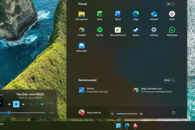Open the recommended airtable.com link
195x130 pixels.
153,90
